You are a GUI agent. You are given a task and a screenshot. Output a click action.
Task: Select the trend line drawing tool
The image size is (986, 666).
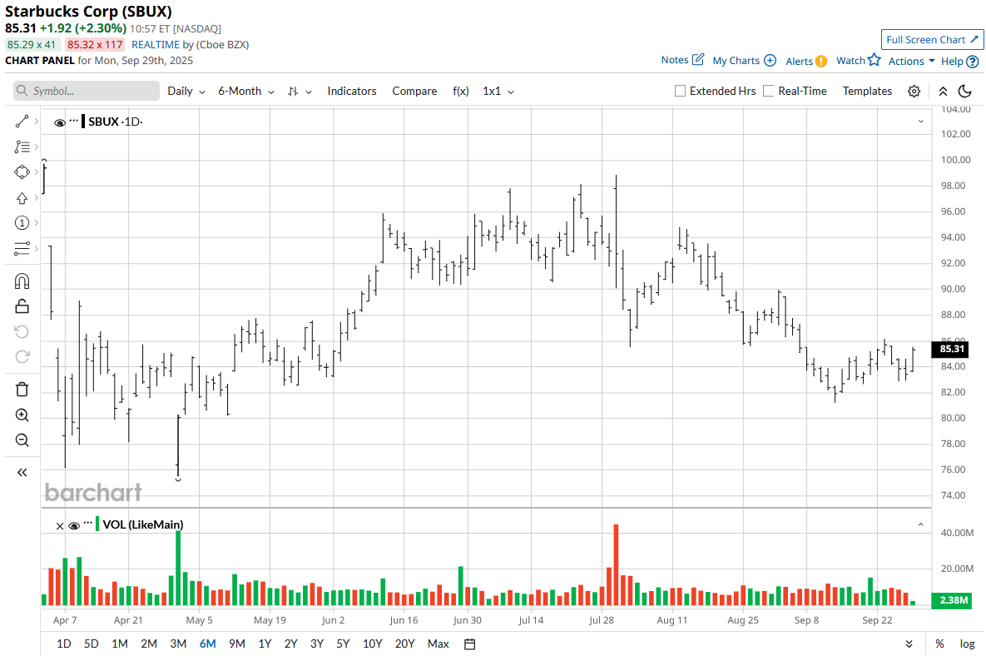click(22, 122)
